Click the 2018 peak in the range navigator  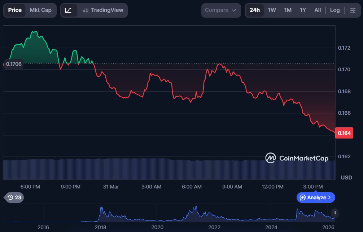(x=101, y=209)
